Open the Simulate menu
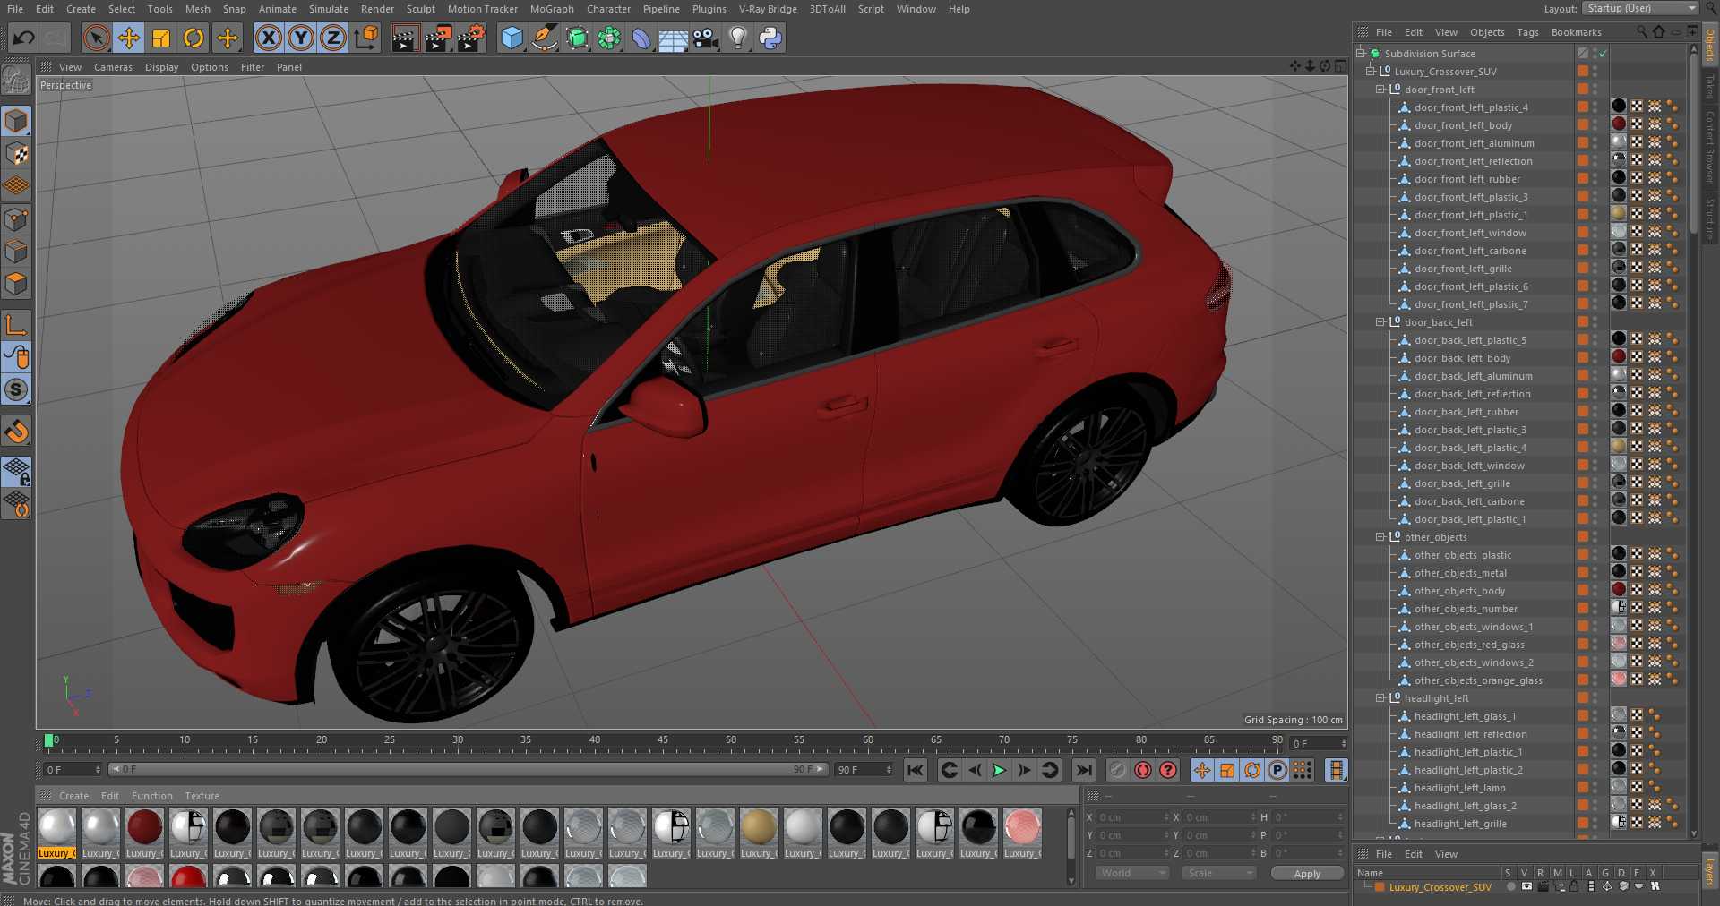 [329, 9]
